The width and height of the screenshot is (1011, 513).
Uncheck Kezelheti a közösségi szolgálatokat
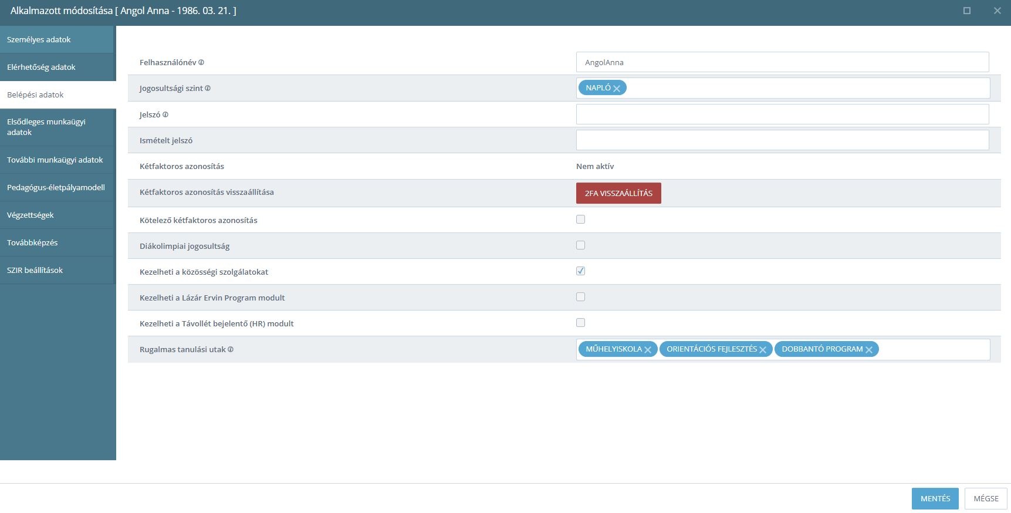(580, 271)
